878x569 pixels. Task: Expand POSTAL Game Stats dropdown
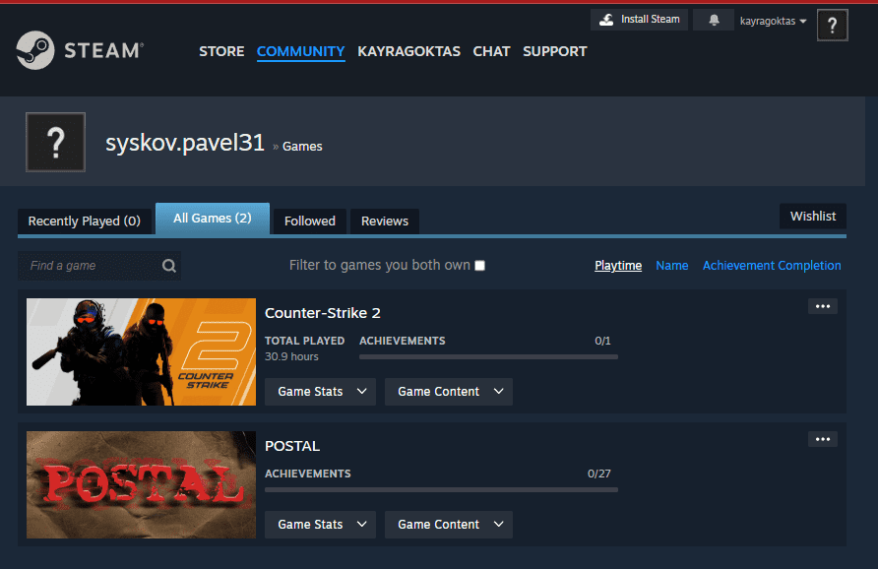pos(320,525)
